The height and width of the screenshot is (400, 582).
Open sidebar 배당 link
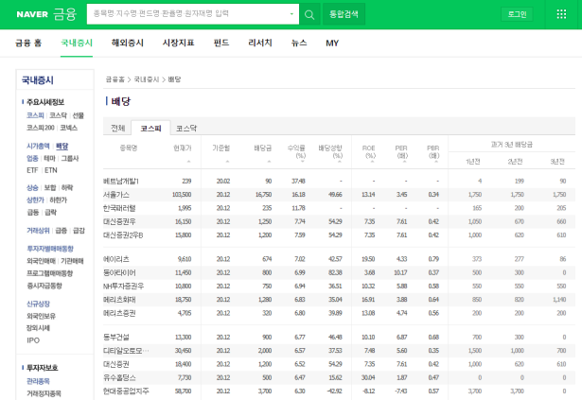(x=62, y=147)
